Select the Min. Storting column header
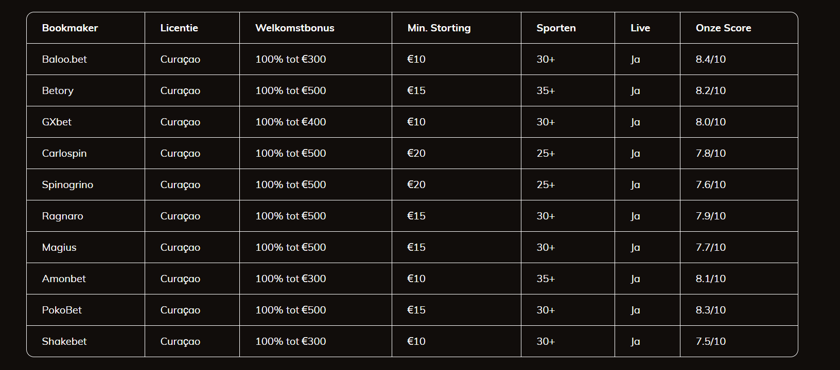Image resolution: width=840 pixels, height=370 pixels. pos(439,28)
